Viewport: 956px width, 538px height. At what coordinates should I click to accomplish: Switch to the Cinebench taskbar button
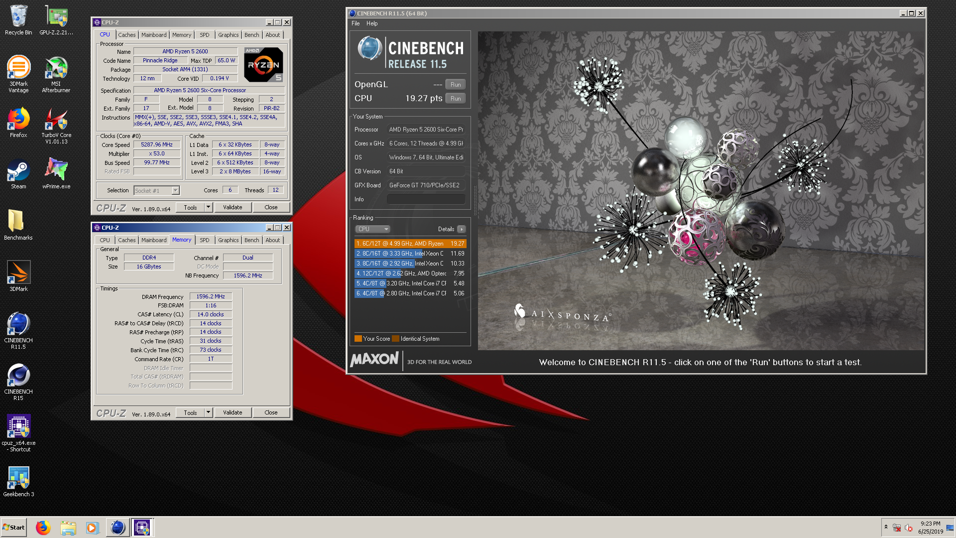118,528
